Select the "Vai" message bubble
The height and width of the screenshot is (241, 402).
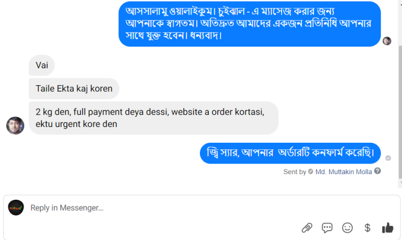click(x=42, y=65)
